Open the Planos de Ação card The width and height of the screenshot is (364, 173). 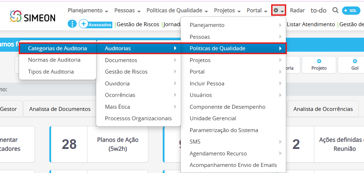pos(117,144)
